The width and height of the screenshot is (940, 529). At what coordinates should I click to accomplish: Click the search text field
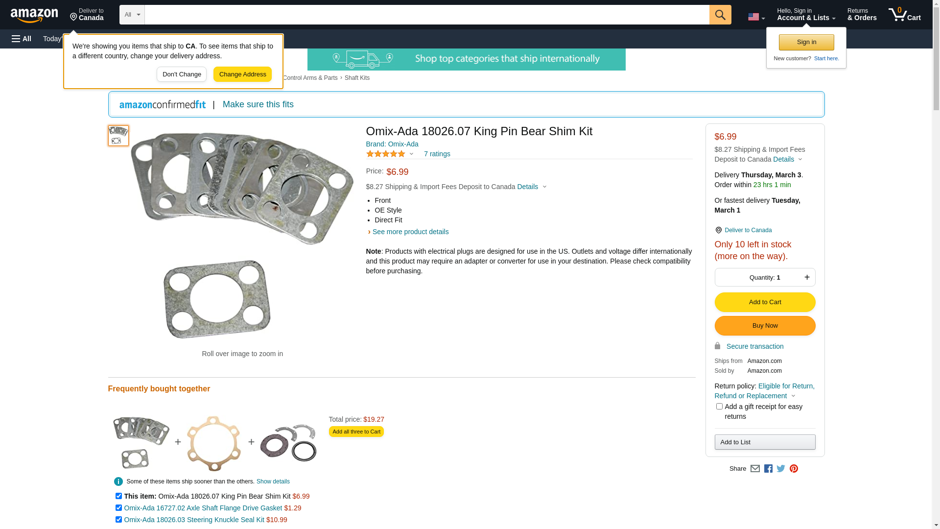click(426, 15)
